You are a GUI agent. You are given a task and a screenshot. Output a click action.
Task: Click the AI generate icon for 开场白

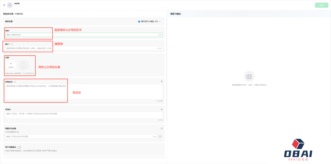point(162,109)
